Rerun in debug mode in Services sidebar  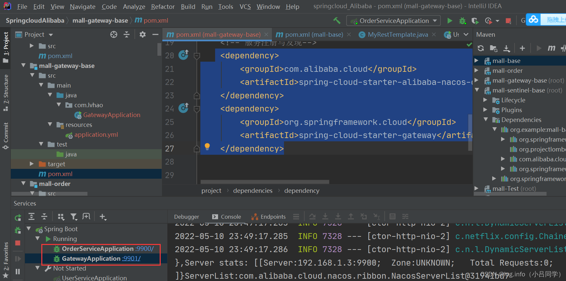[x=18, y=230]
